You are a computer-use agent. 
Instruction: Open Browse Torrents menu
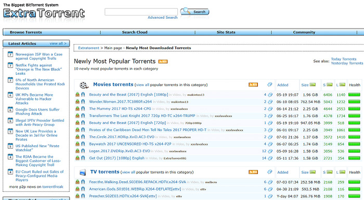pos(26,32)
